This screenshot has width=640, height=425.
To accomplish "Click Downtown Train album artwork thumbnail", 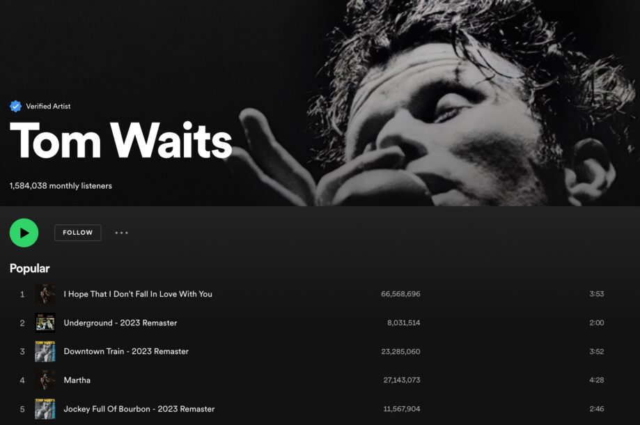I will tap(45, 352).
